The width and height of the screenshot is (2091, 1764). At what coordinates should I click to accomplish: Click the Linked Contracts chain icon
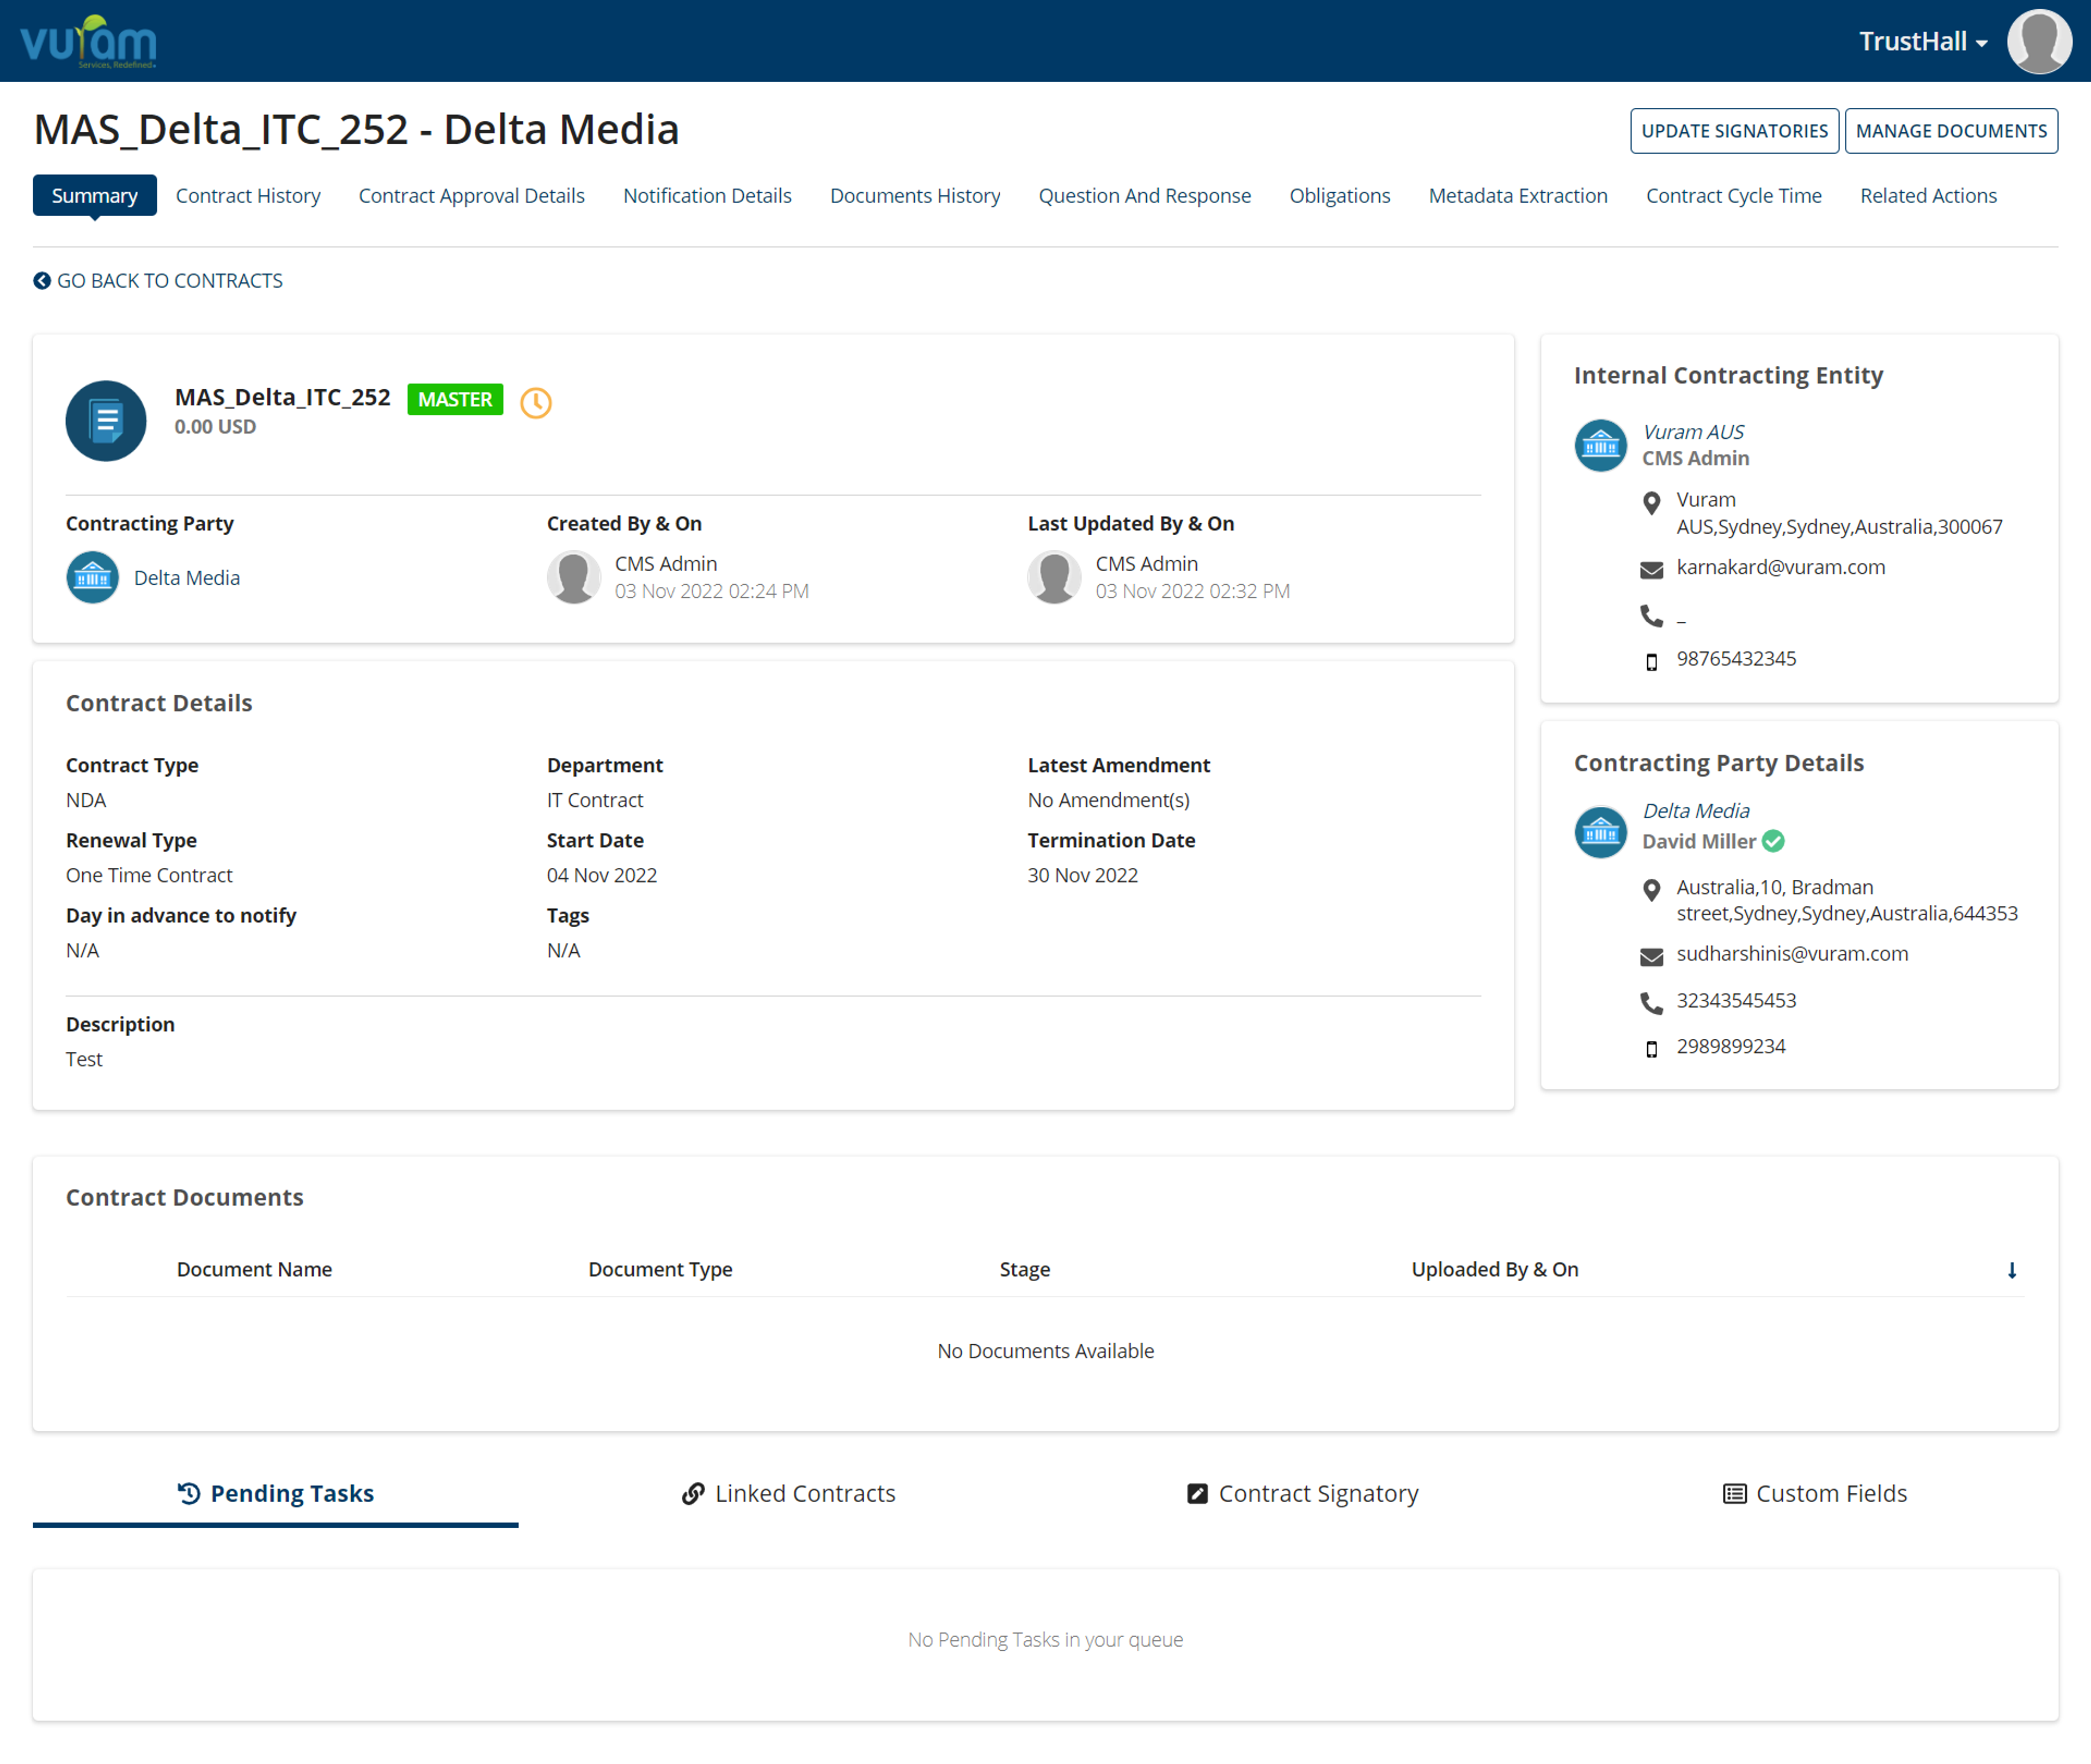692,1493
